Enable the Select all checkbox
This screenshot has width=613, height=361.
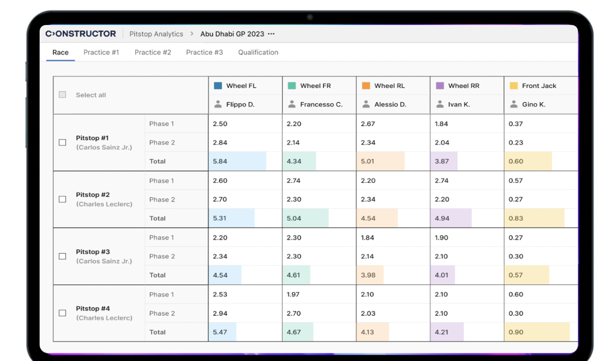[x=62, y=94]
